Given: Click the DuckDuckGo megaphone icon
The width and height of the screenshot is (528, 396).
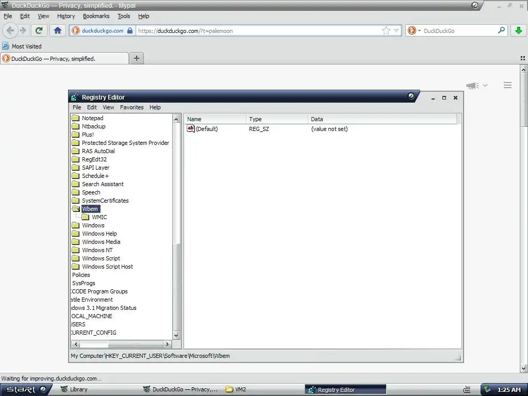Looking at the screenshot, I should (x=472, y=86).
